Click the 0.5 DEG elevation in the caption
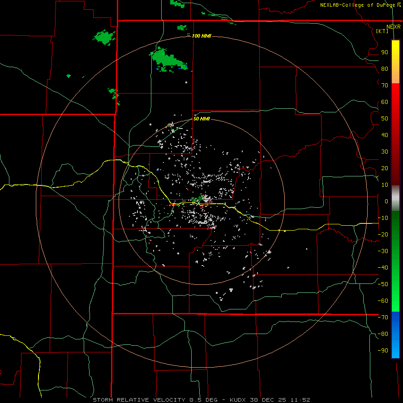 (203, 400)
